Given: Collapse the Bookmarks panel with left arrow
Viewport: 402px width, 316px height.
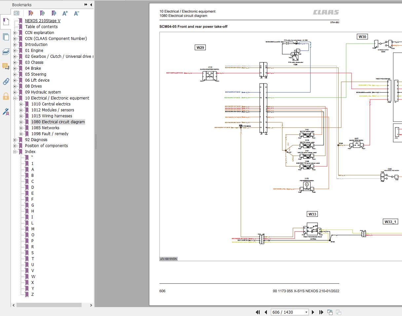Looking at the screenshot, I should click(x=91, y=5).
